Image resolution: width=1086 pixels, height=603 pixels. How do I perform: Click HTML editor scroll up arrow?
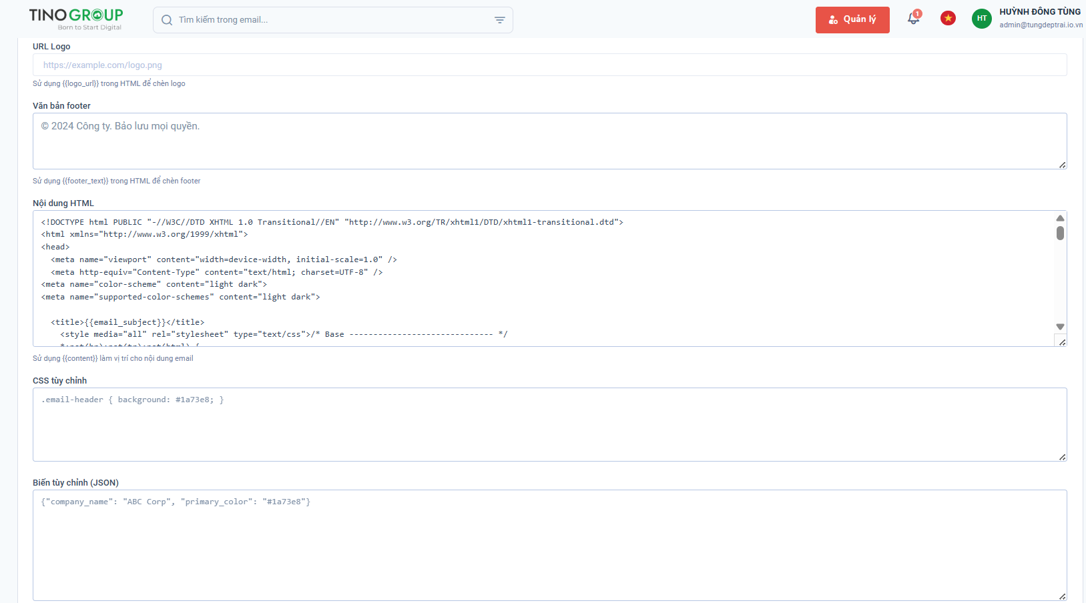[1060, 218]
